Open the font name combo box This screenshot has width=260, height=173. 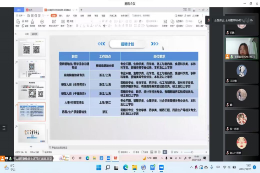click(84, 21)
